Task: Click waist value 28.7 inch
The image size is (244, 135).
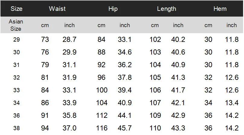Action: point(69,40)
